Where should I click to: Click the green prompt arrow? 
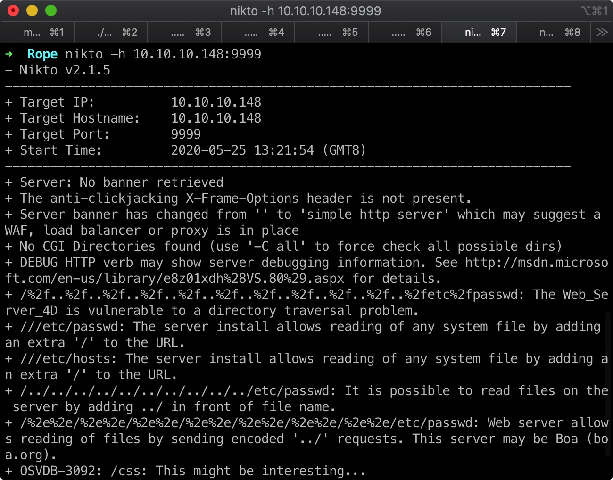coord(9,54)
